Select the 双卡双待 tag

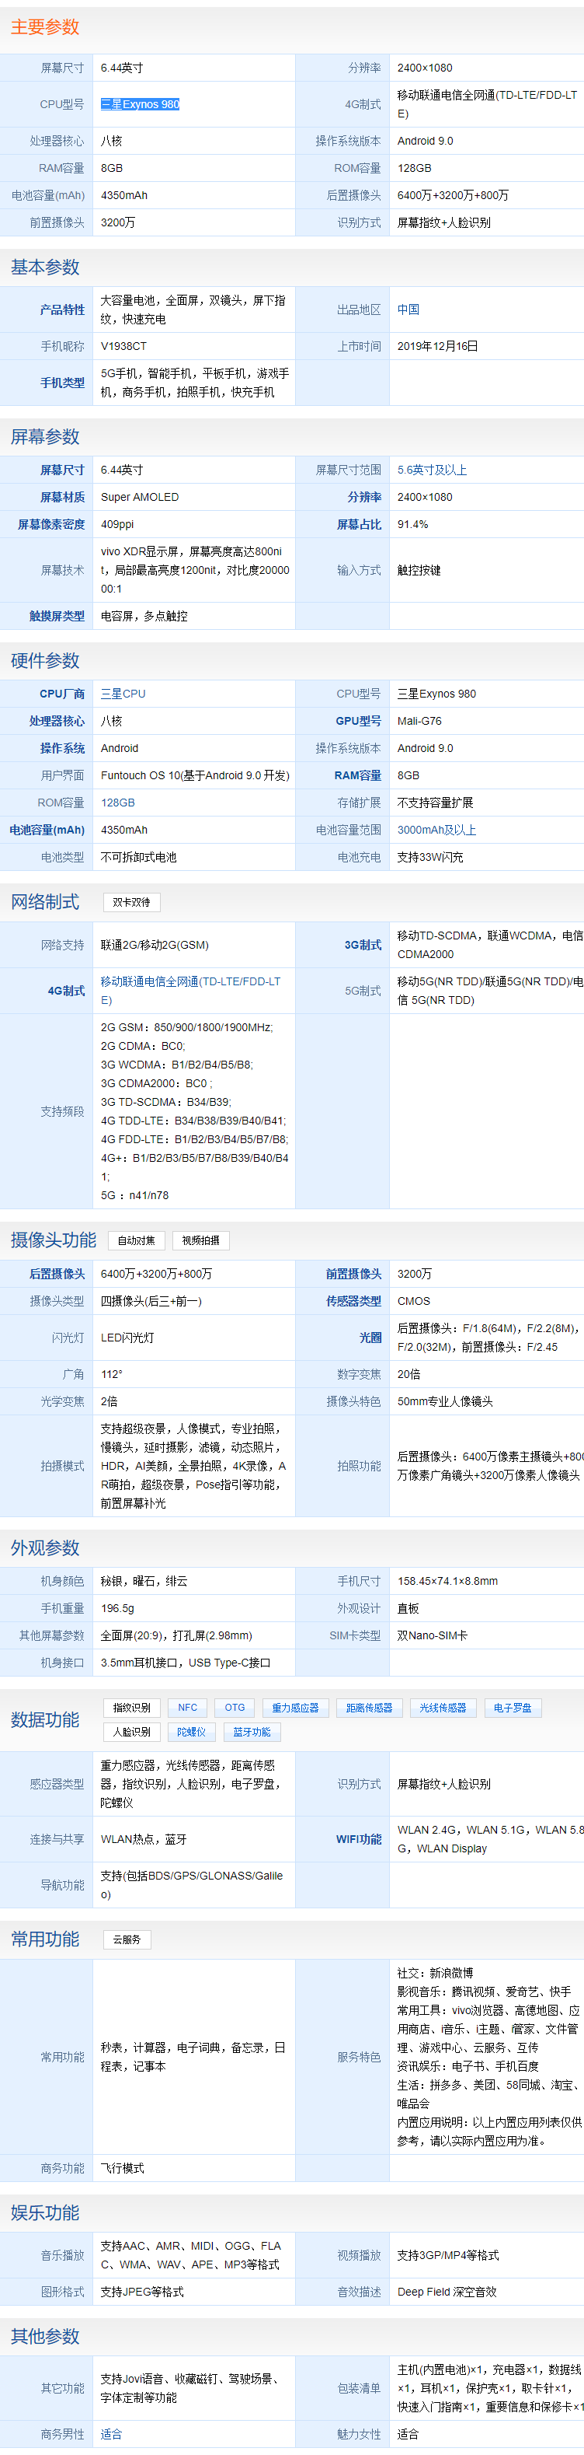[131, 901]
